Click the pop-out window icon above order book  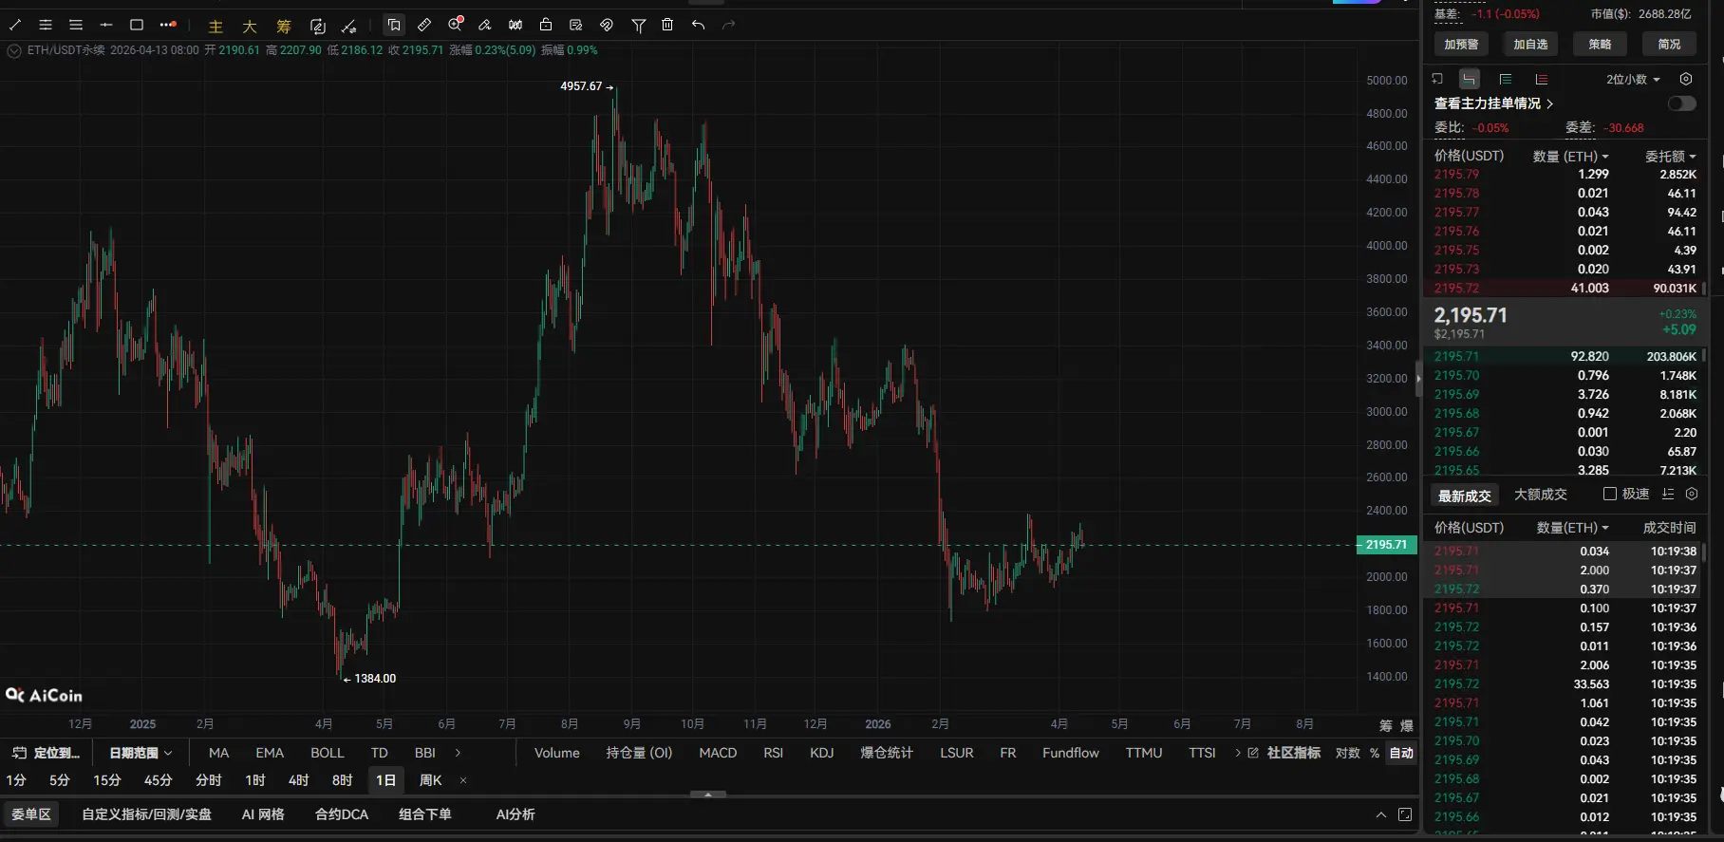pyautogui.click(x=1437, y=79)
